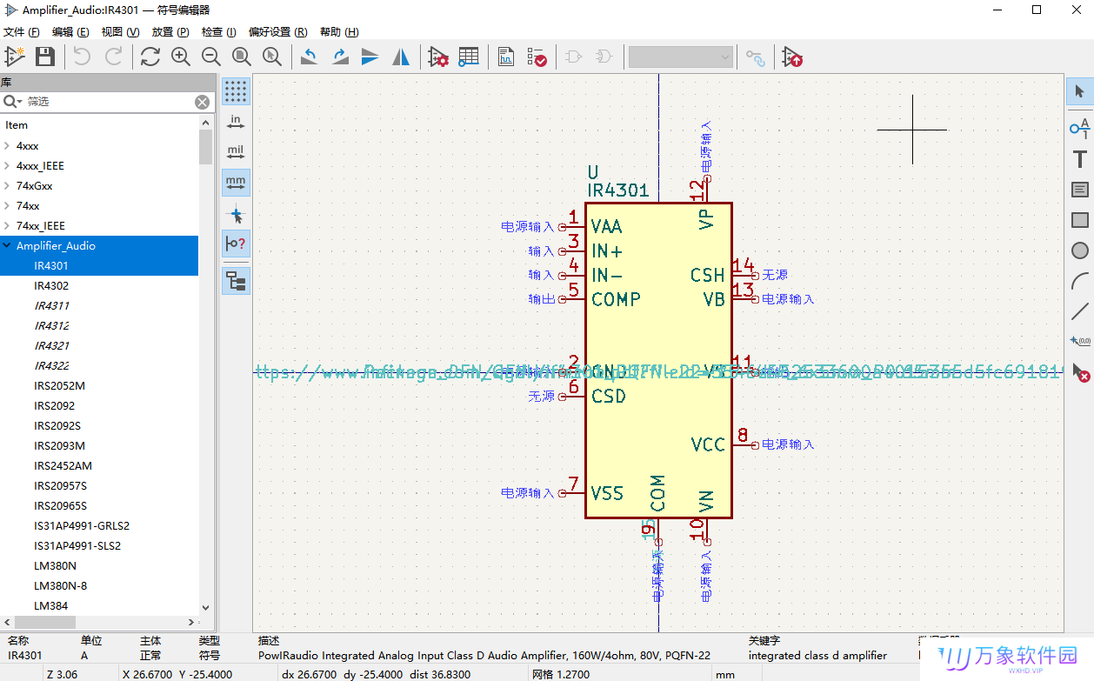Toggle pin electrical type display

(236, 244)
